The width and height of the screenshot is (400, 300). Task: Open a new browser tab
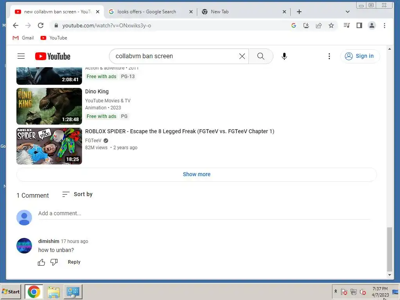(x=299, y=12)
